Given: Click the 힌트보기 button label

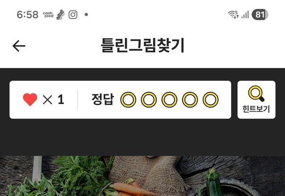Looking at the screenshot, I should pyautogui.click(x=256, y=109).
